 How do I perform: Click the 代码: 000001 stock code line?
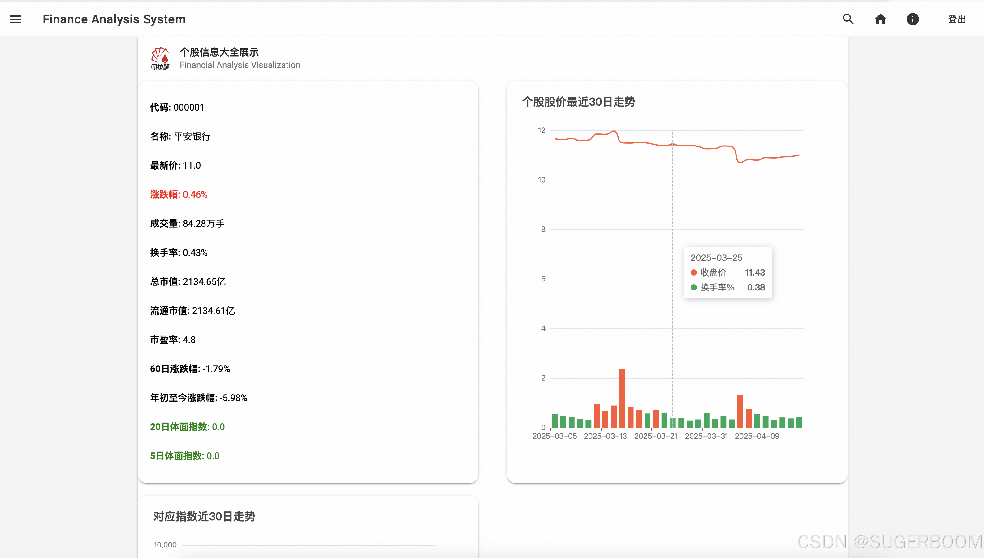coord(177,107)
